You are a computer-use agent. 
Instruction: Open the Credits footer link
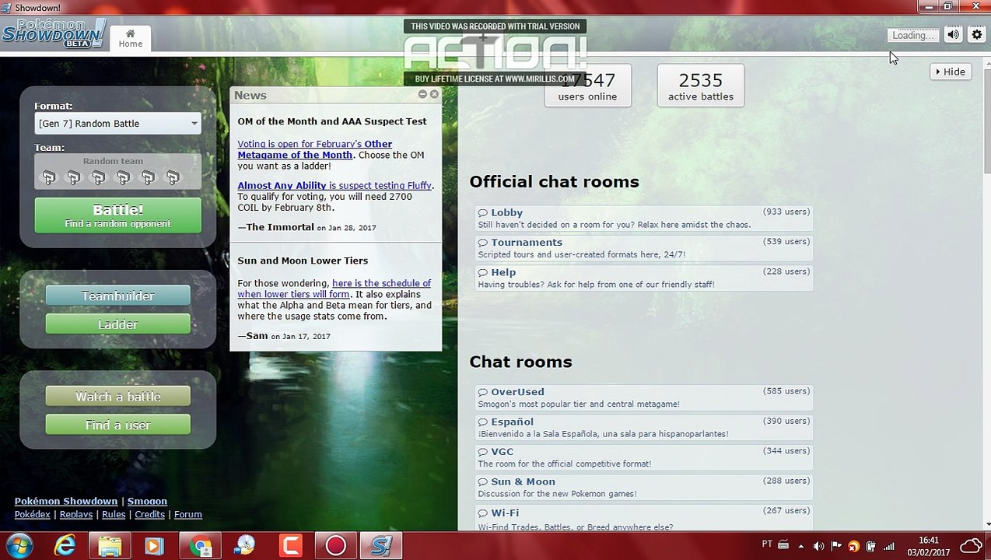[x=149, y=515]
